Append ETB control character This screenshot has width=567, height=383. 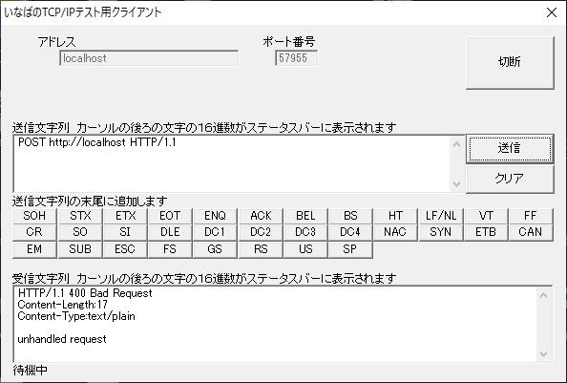pyautogui.click(x=486, y=232)
